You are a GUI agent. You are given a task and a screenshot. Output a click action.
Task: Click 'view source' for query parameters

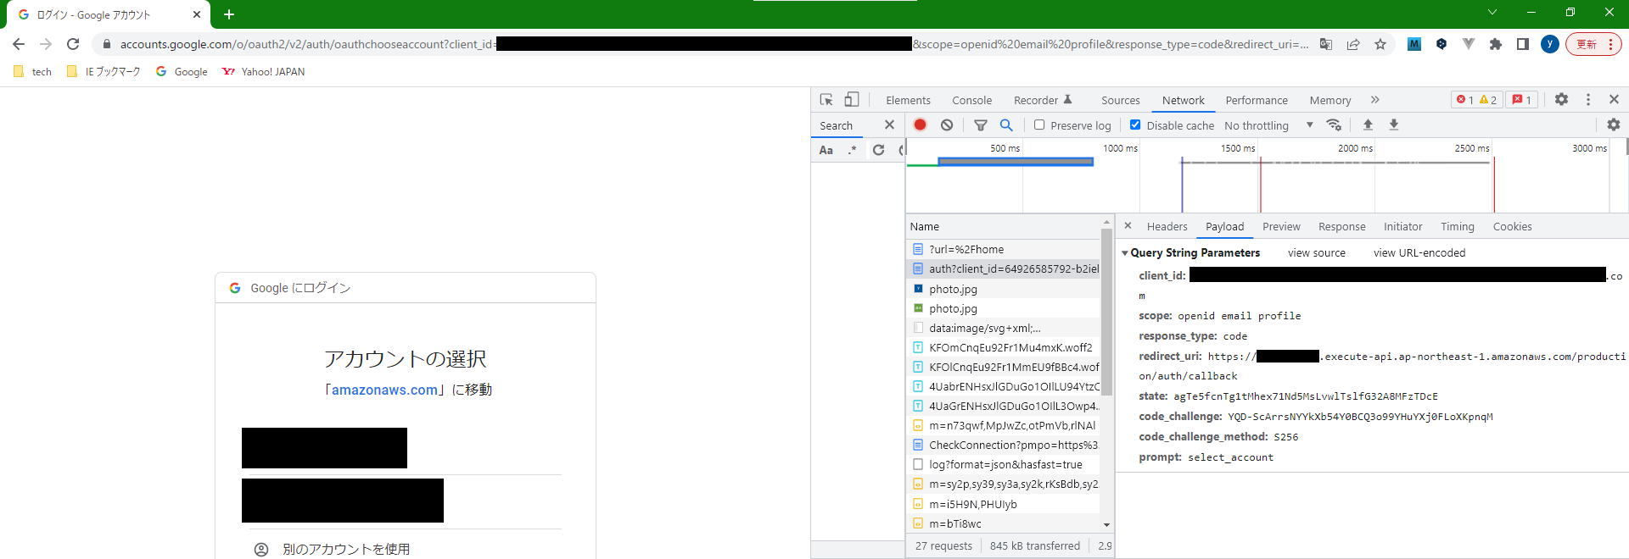(x=1316, y=252)
